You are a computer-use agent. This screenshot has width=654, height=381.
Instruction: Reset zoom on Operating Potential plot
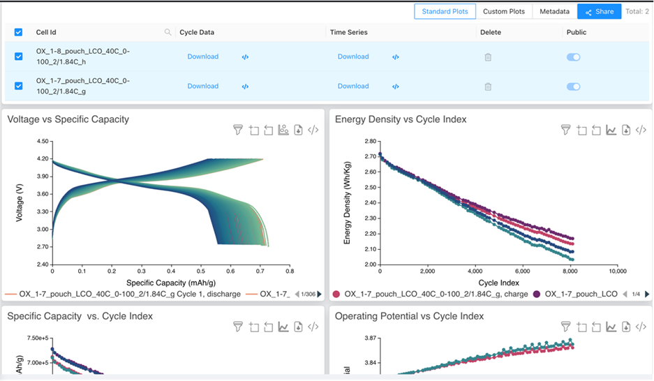(597, 327)
